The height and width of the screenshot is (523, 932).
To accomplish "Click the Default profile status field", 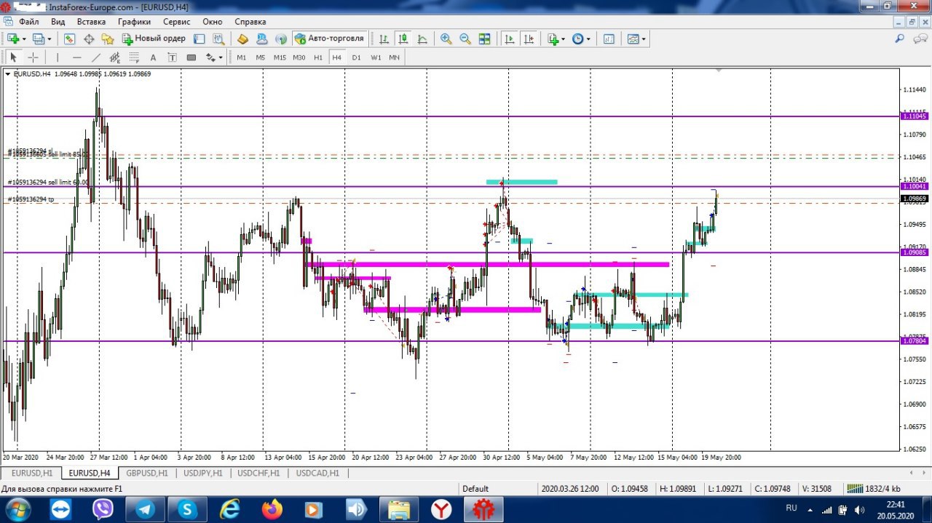I will pyautogui.click(x=497, y=489).
